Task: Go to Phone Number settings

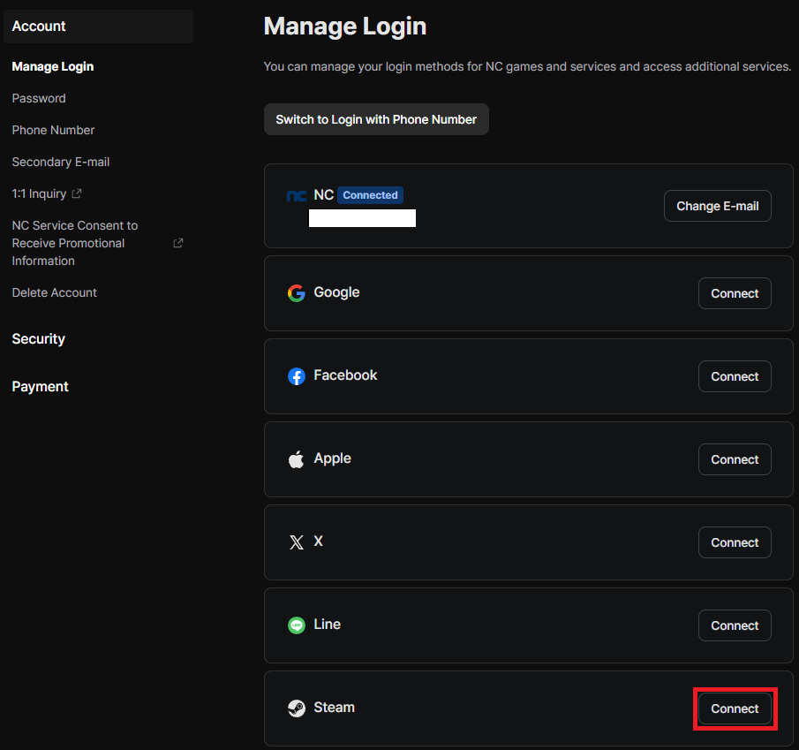Action: pyautogui.click(x=53, y=130)
